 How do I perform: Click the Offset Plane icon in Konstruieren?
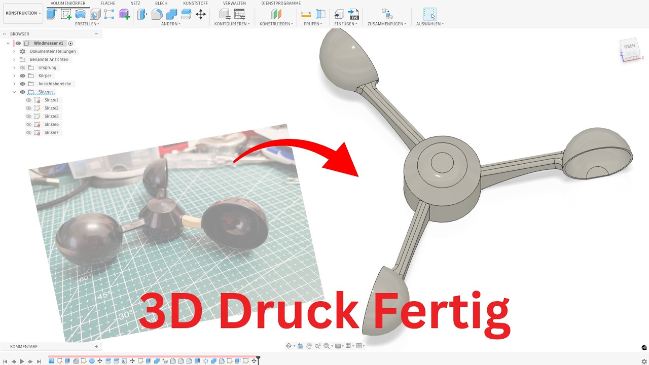click(276, 14)
